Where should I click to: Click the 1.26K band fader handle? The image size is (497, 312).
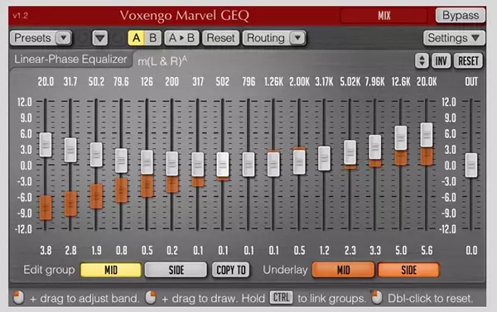[273, 165]
